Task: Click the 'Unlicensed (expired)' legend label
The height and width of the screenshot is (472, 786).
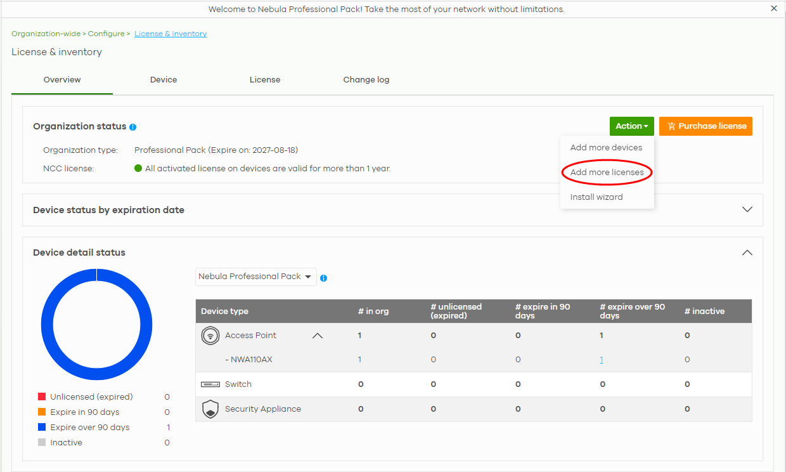Action: click(x=91, y=397)
